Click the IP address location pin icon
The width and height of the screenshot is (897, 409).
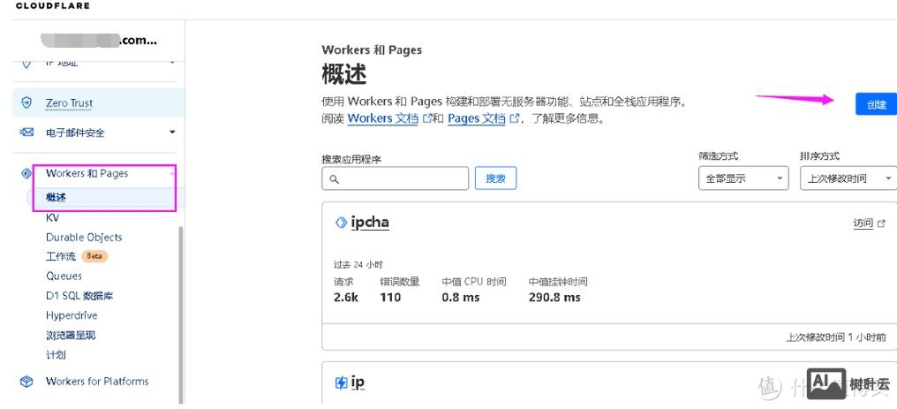coord(26,64)
